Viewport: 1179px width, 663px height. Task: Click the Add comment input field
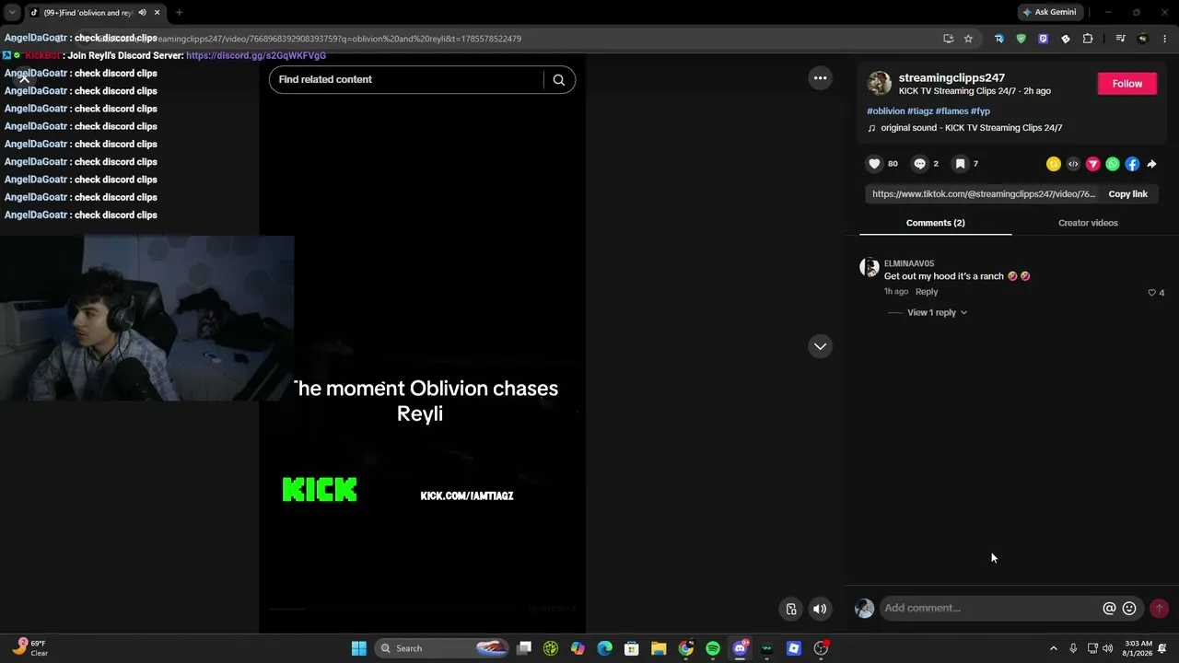pos(989,608)
